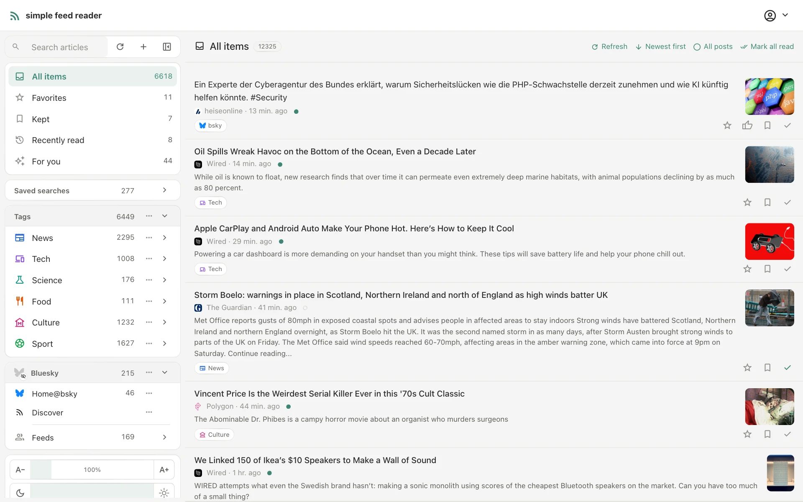This screenshot has width=803, height=502.
Task: Mark the Vincent Price article as read
Action: pyautogui.click(x=788, y=434)
